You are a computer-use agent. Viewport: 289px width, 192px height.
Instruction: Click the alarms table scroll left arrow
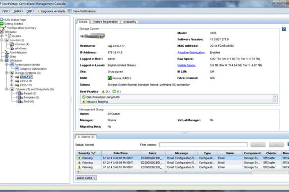pyautogui.click(x=78, y=172)
